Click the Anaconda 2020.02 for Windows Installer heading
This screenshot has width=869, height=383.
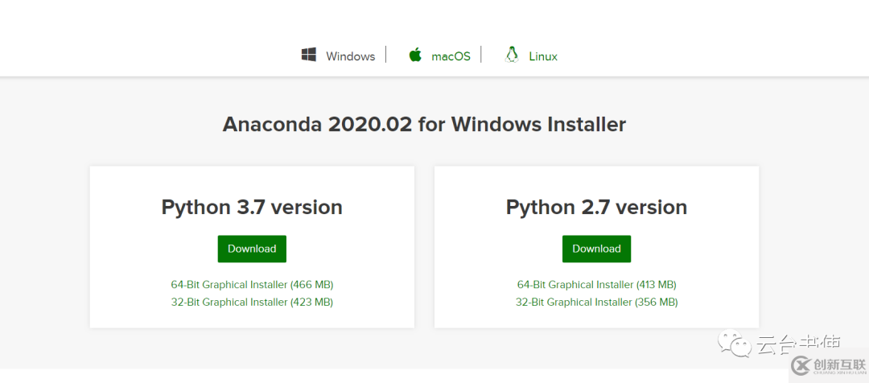pyautogui.click(x=424, y=125)
